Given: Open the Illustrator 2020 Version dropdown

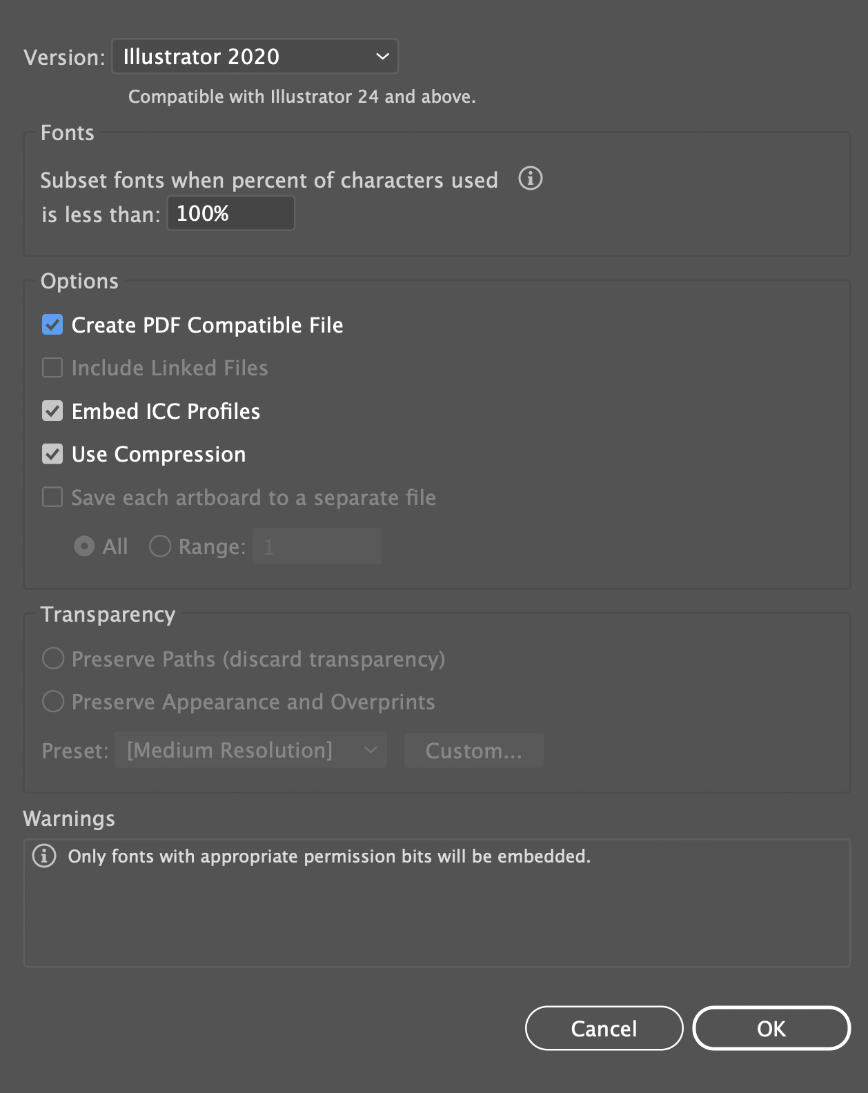Looking at the screenshot, I should tap(255, 57).
